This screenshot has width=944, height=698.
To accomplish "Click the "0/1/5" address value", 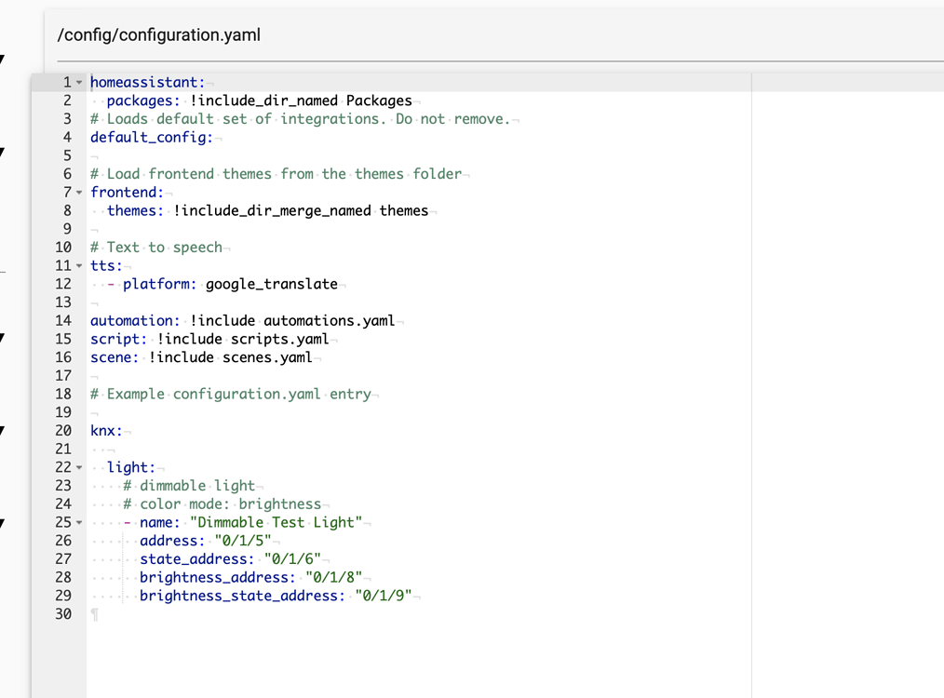I will coord(240,541).
